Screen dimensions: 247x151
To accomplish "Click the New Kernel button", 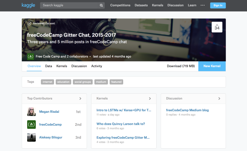I will (212, 66).
